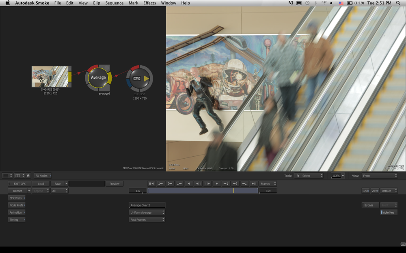Image resolution: width=406 pixels, height=253 pixels.
Task: Open the Past Frames dropdown
Action: pos(147,220)
